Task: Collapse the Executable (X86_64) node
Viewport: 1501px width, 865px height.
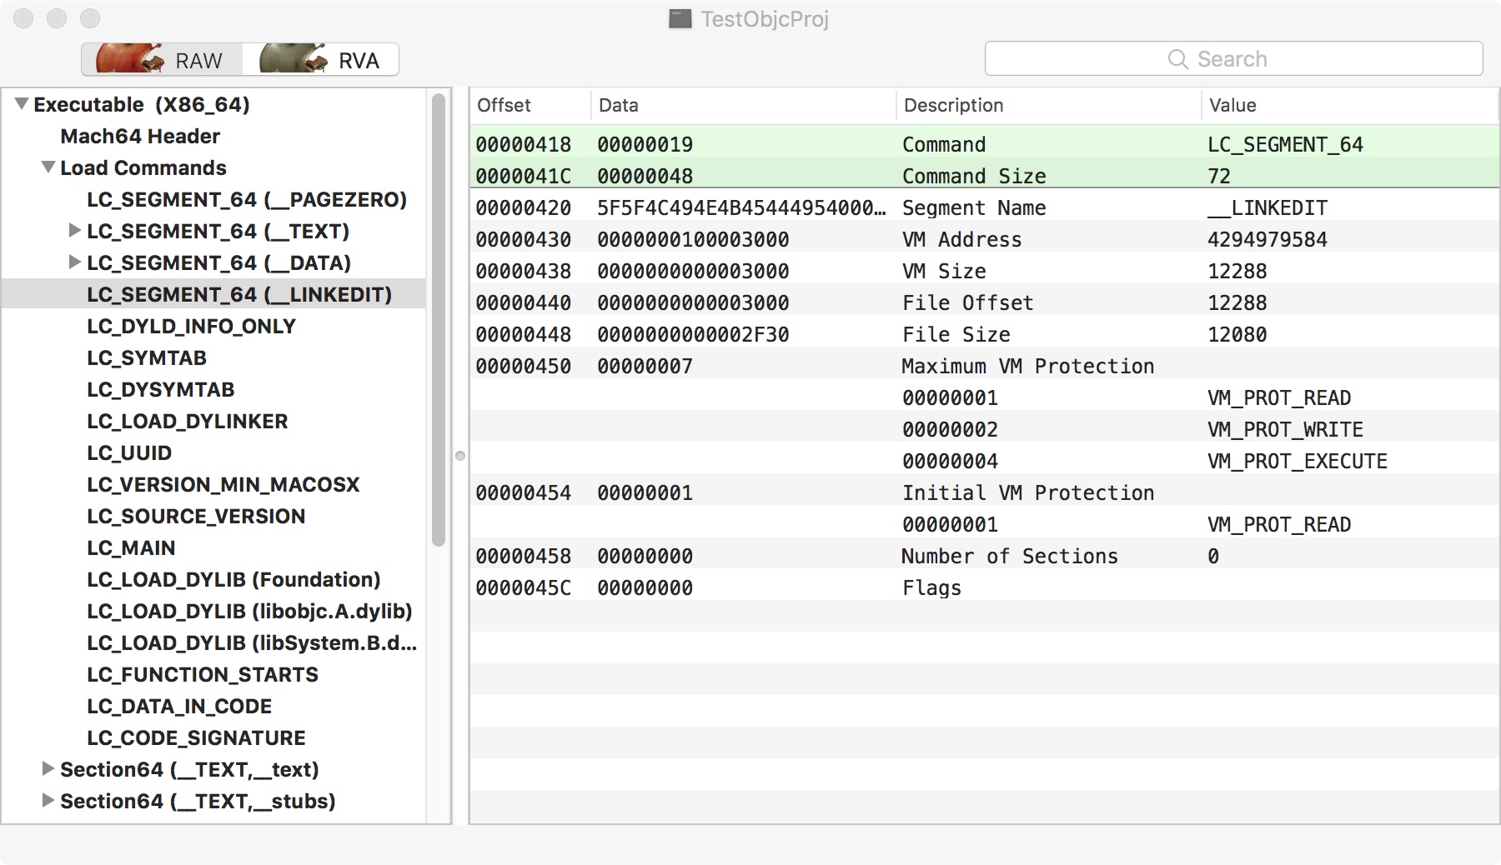Action: click(22, 104)
